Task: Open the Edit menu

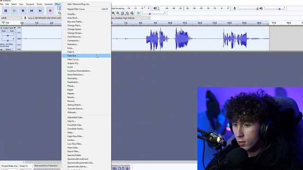Action: coord(7,4)
